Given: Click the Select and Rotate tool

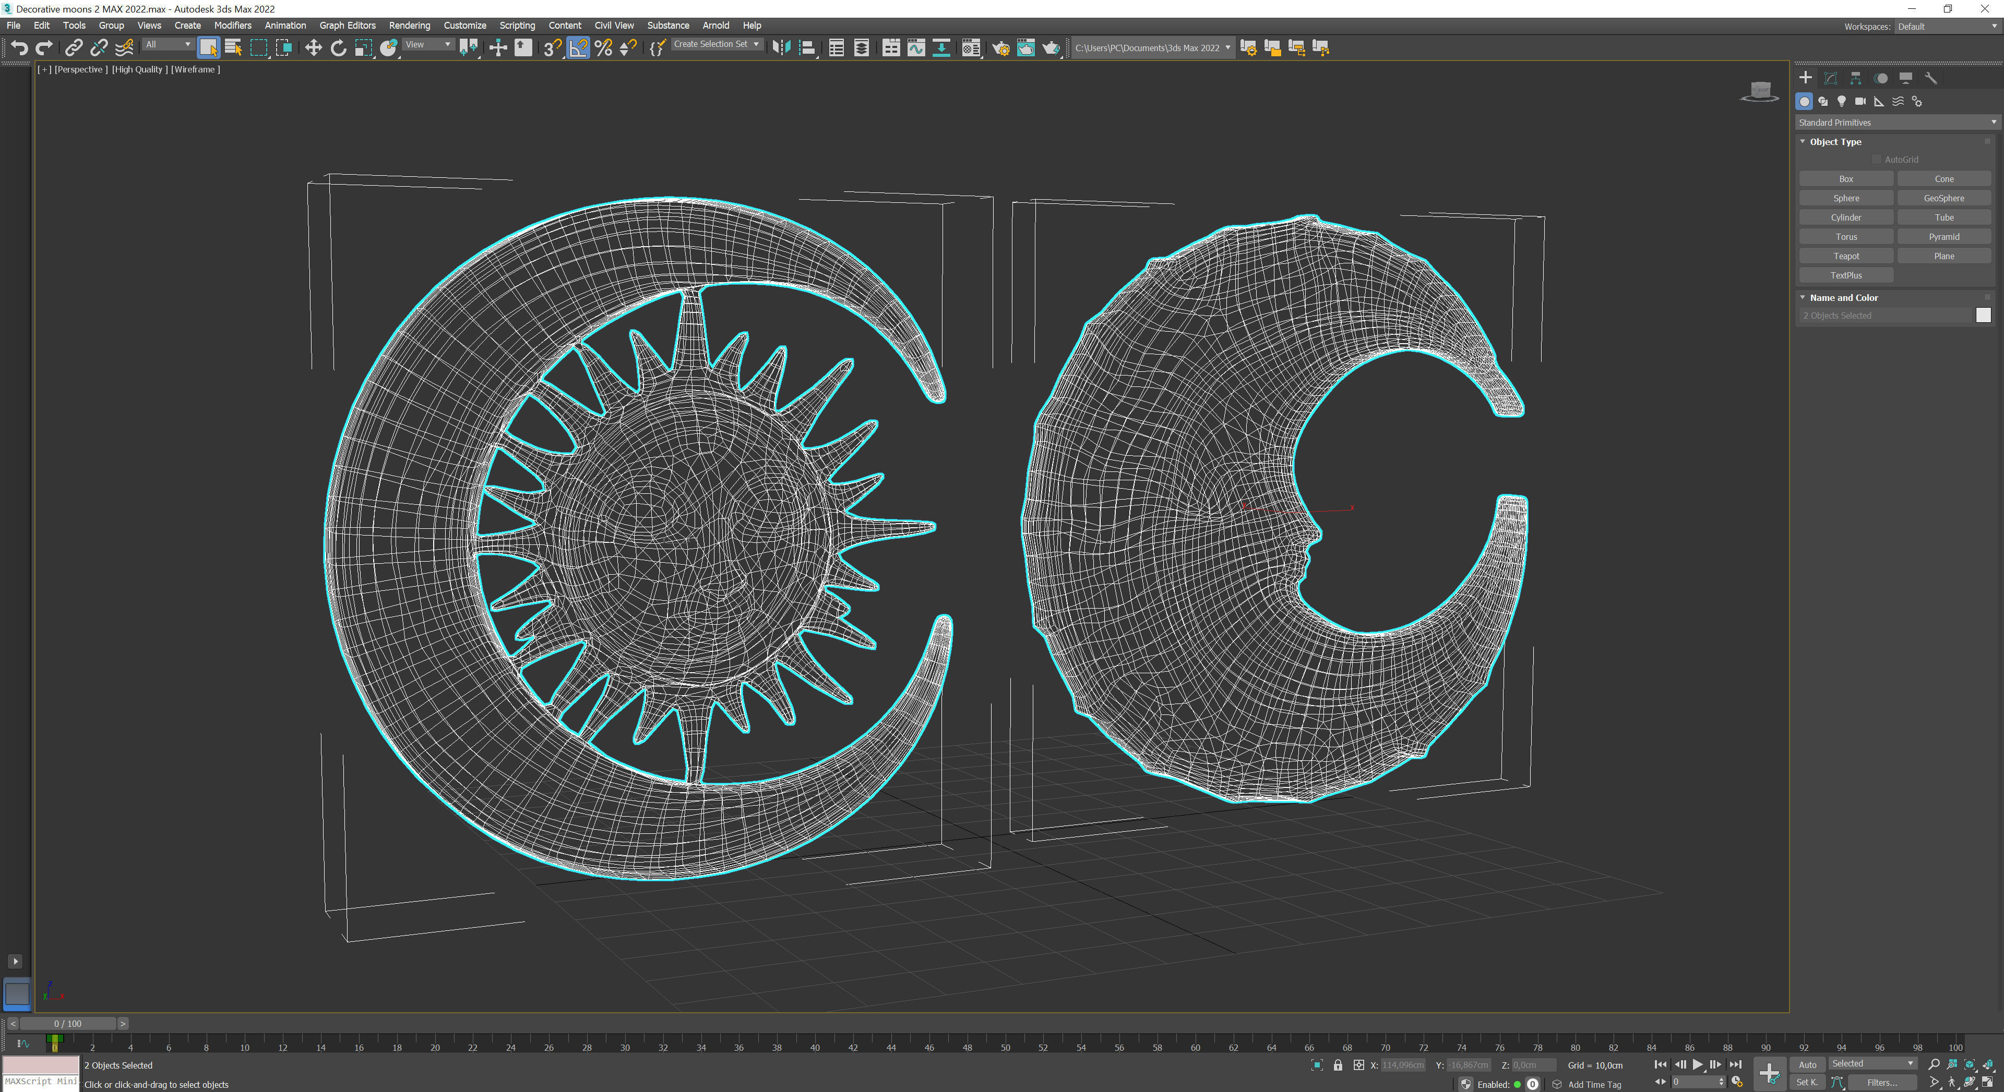Looking at the screenshot, I should tap(338, 48).
